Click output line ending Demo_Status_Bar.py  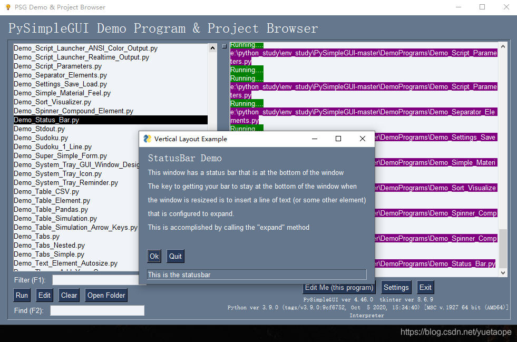435,263
